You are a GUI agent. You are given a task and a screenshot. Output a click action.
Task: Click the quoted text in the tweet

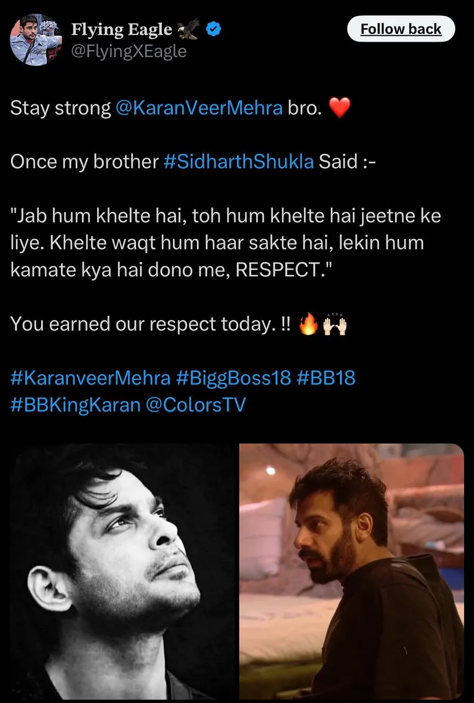(225, 242)
